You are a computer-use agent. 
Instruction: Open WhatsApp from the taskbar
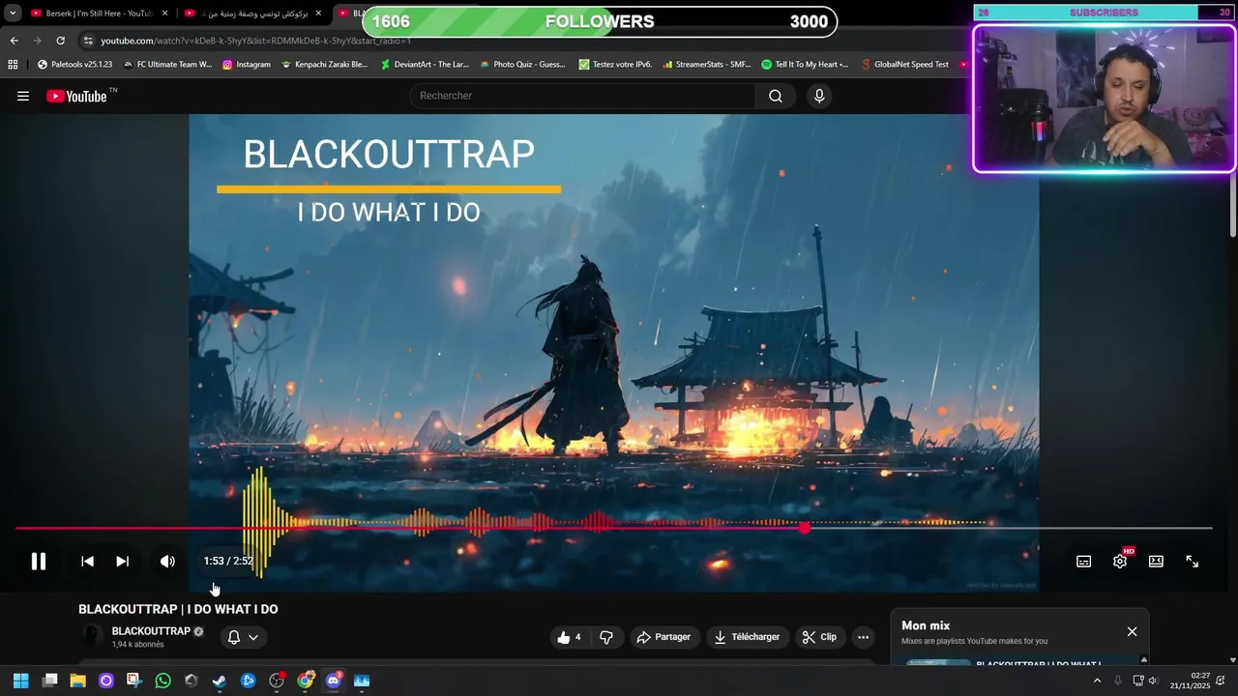(x=162, y=681)
